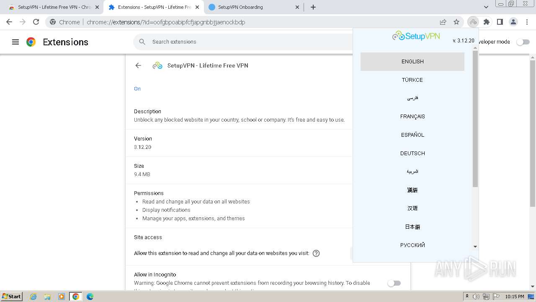This screenshot has height=302, width=536.
Task: Click the SetupVPN logo in popup
Action: (416, 36)
